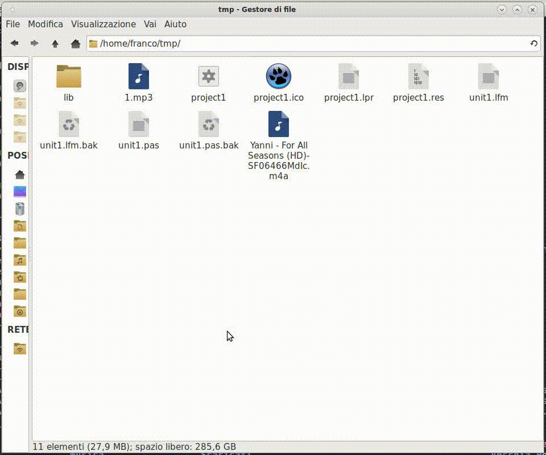Open Music folder in sidebar
The height and width of the screenshot is (455, 546).
click(20, 260)
